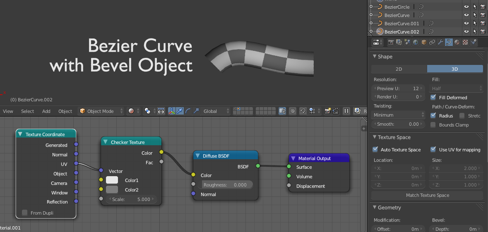Open the Modifiers wrench tab

[440, 42]
